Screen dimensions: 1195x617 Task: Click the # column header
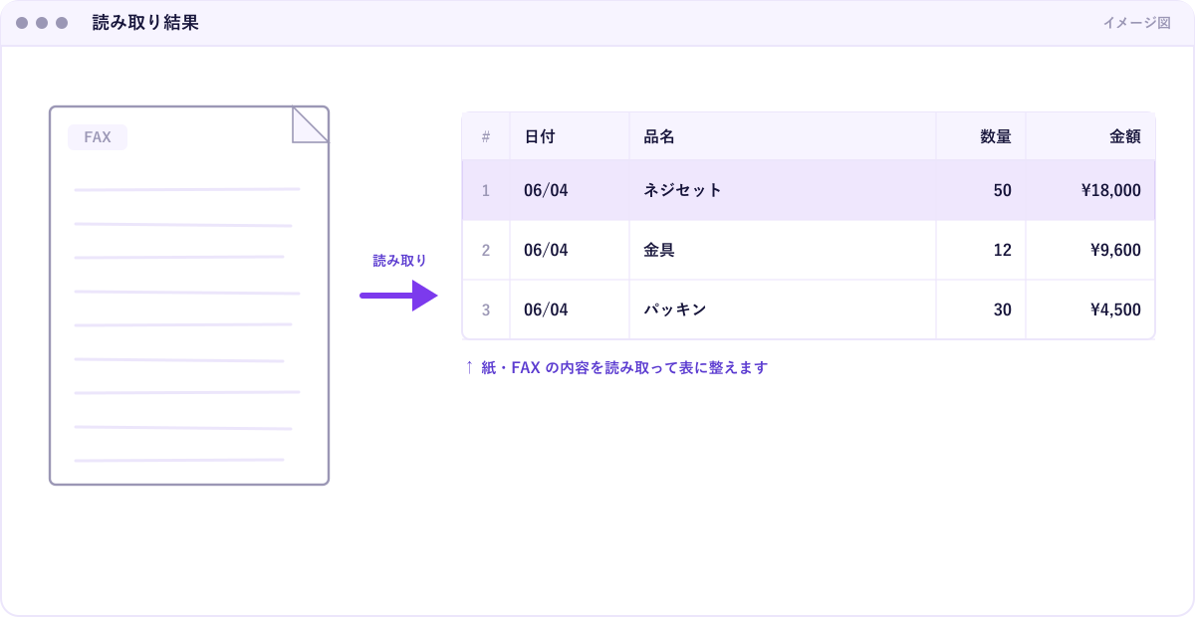pos(486,136)
